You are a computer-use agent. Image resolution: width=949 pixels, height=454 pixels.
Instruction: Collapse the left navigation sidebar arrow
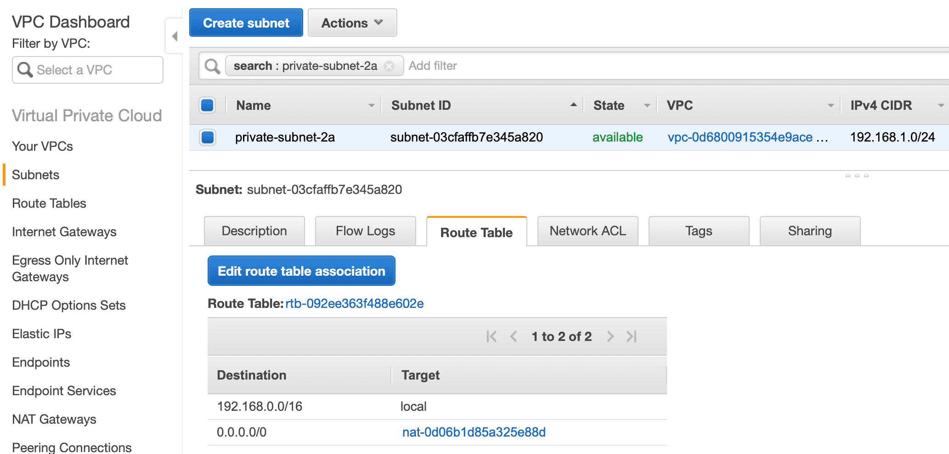coord(175,36)
